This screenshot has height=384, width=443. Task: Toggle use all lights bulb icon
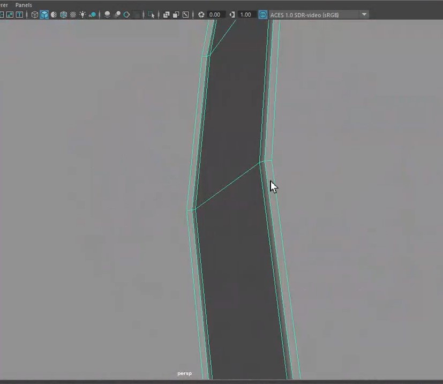[82, 14]
